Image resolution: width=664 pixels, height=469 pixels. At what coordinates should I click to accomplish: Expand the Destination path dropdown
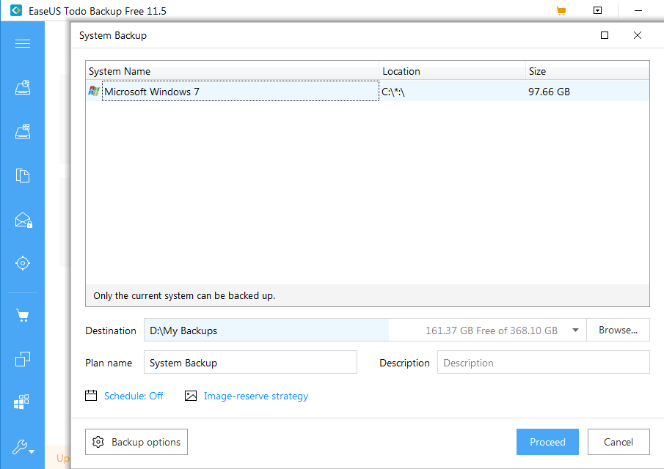click(x=575, y=330)
